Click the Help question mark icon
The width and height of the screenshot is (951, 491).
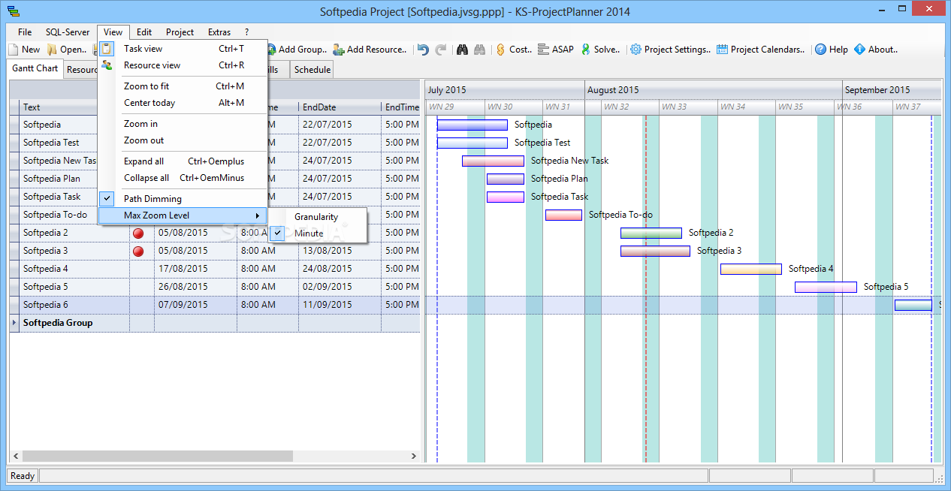tap(821, 50)
